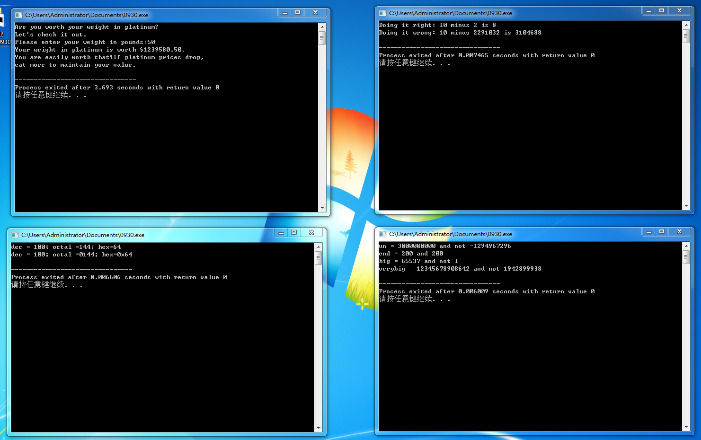Click line 'dec = 100; octal =144; hex=64'
Image resolution: width=701 pixels, height=440 pixels.
click(66, 247)
